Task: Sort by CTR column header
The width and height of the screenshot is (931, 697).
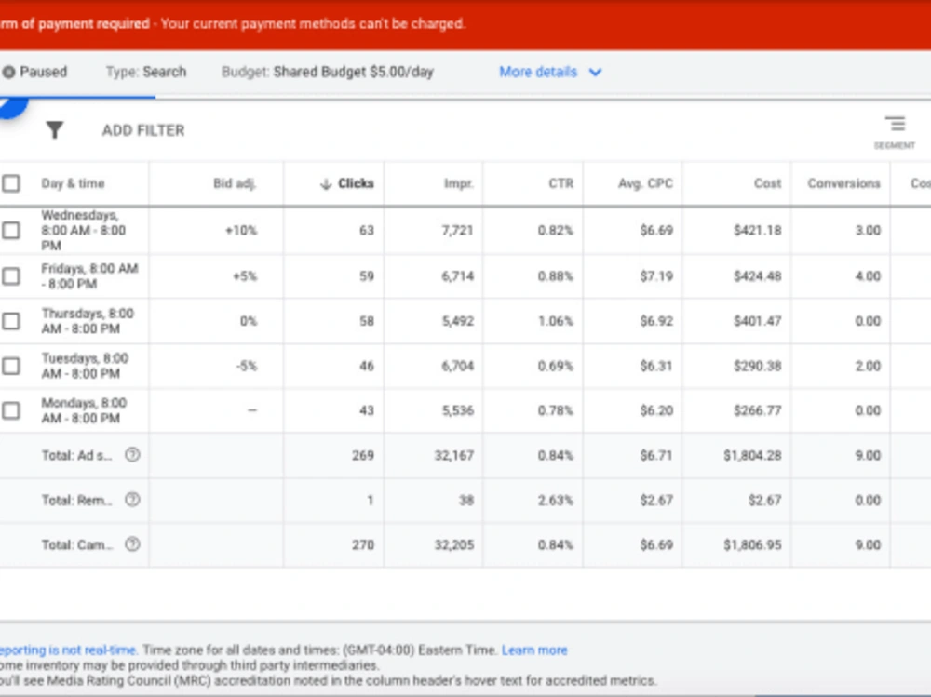Action: (561, 183)
